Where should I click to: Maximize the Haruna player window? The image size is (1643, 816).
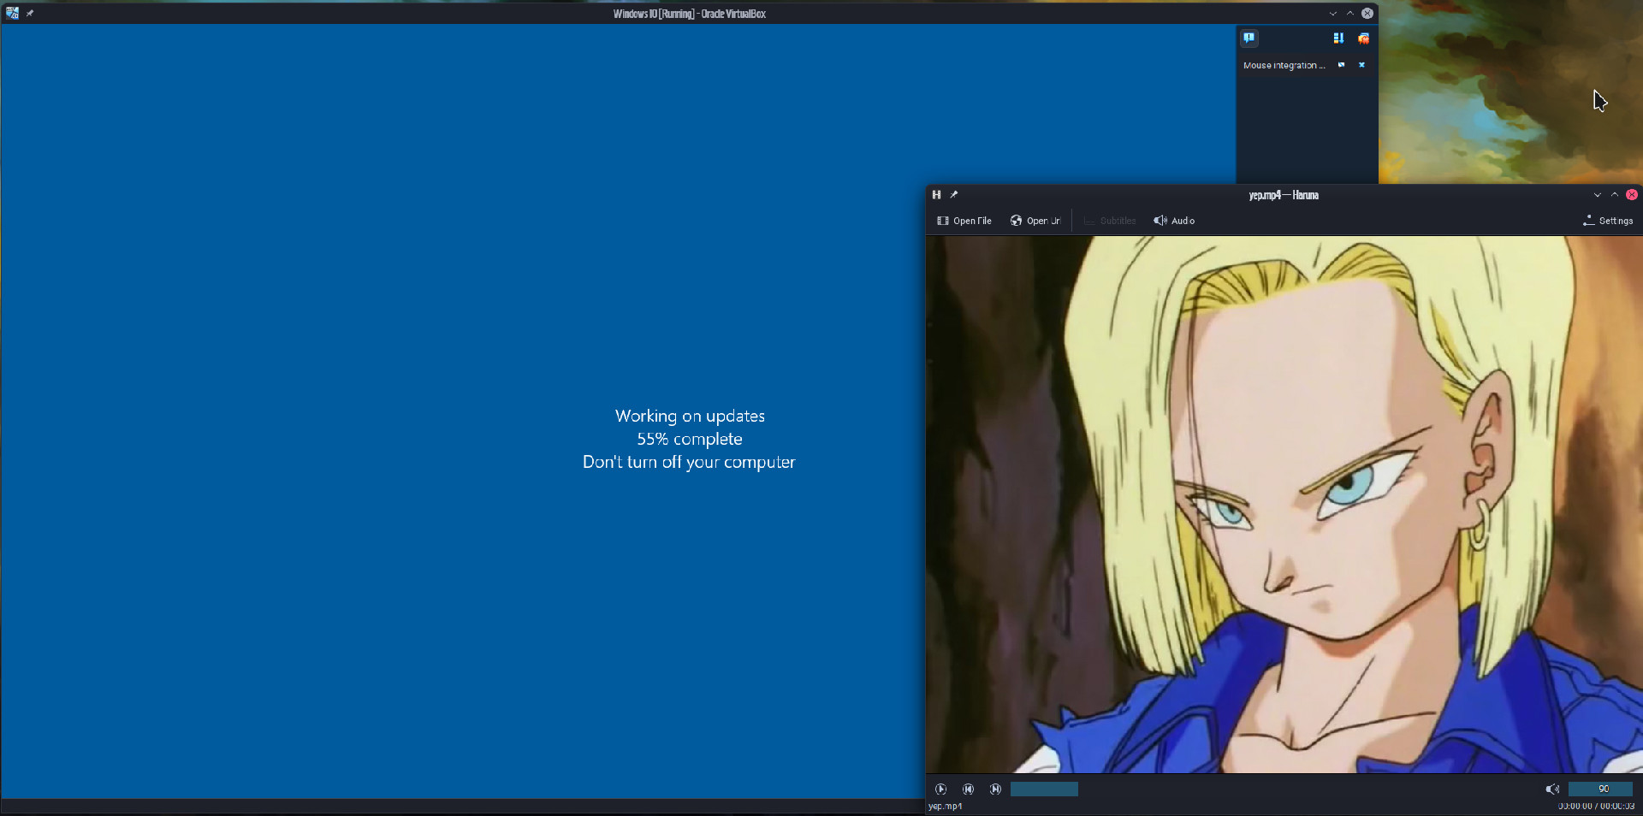tap(1614, 195)
